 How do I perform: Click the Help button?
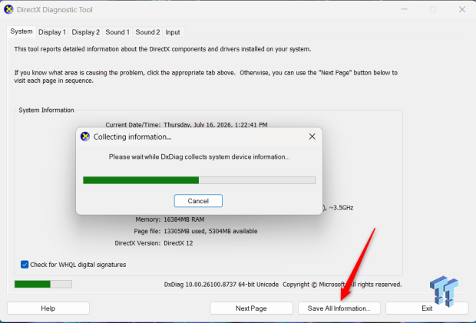(48, 308)
